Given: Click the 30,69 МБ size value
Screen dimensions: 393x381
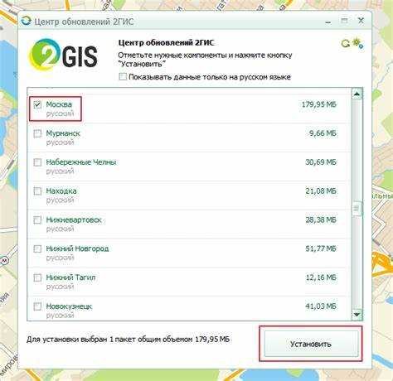Looking at the screenshot, I should (x=321, y=162).
